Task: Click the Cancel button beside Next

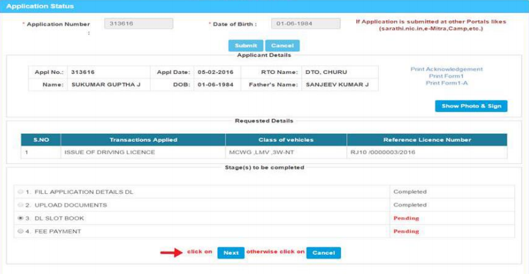Action: 324,253
